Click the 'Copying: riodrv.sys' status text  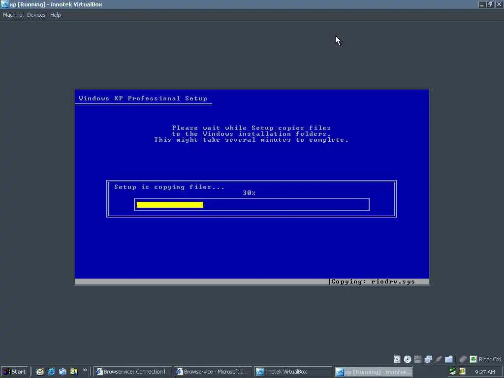[x=373, y=282]
